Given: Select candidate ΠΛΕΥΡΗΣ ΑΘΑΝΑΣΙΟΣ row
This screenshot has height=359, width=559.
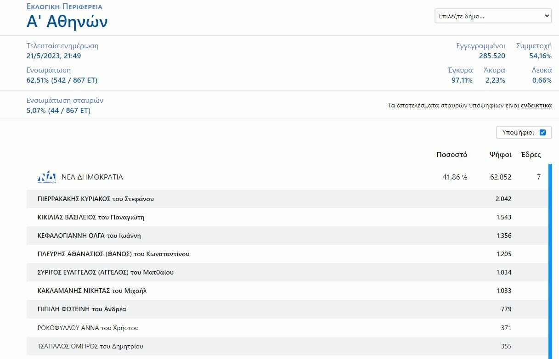Looking at the screenshot, I should click(113, 254).
